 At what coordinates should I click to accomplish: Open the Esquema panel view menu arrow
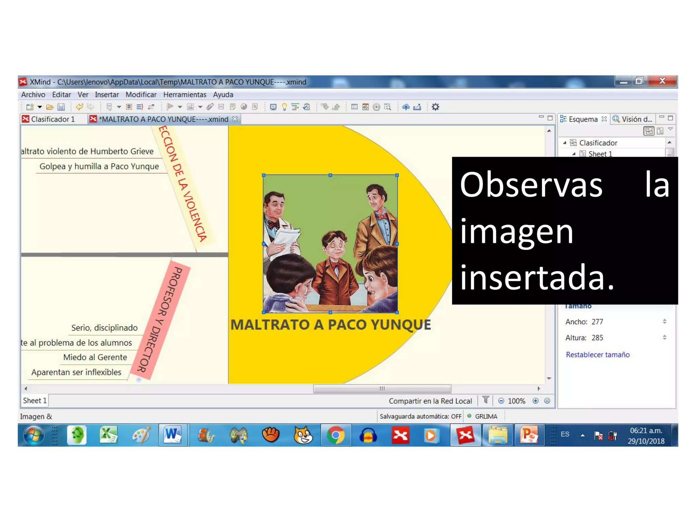coord(670,129)
